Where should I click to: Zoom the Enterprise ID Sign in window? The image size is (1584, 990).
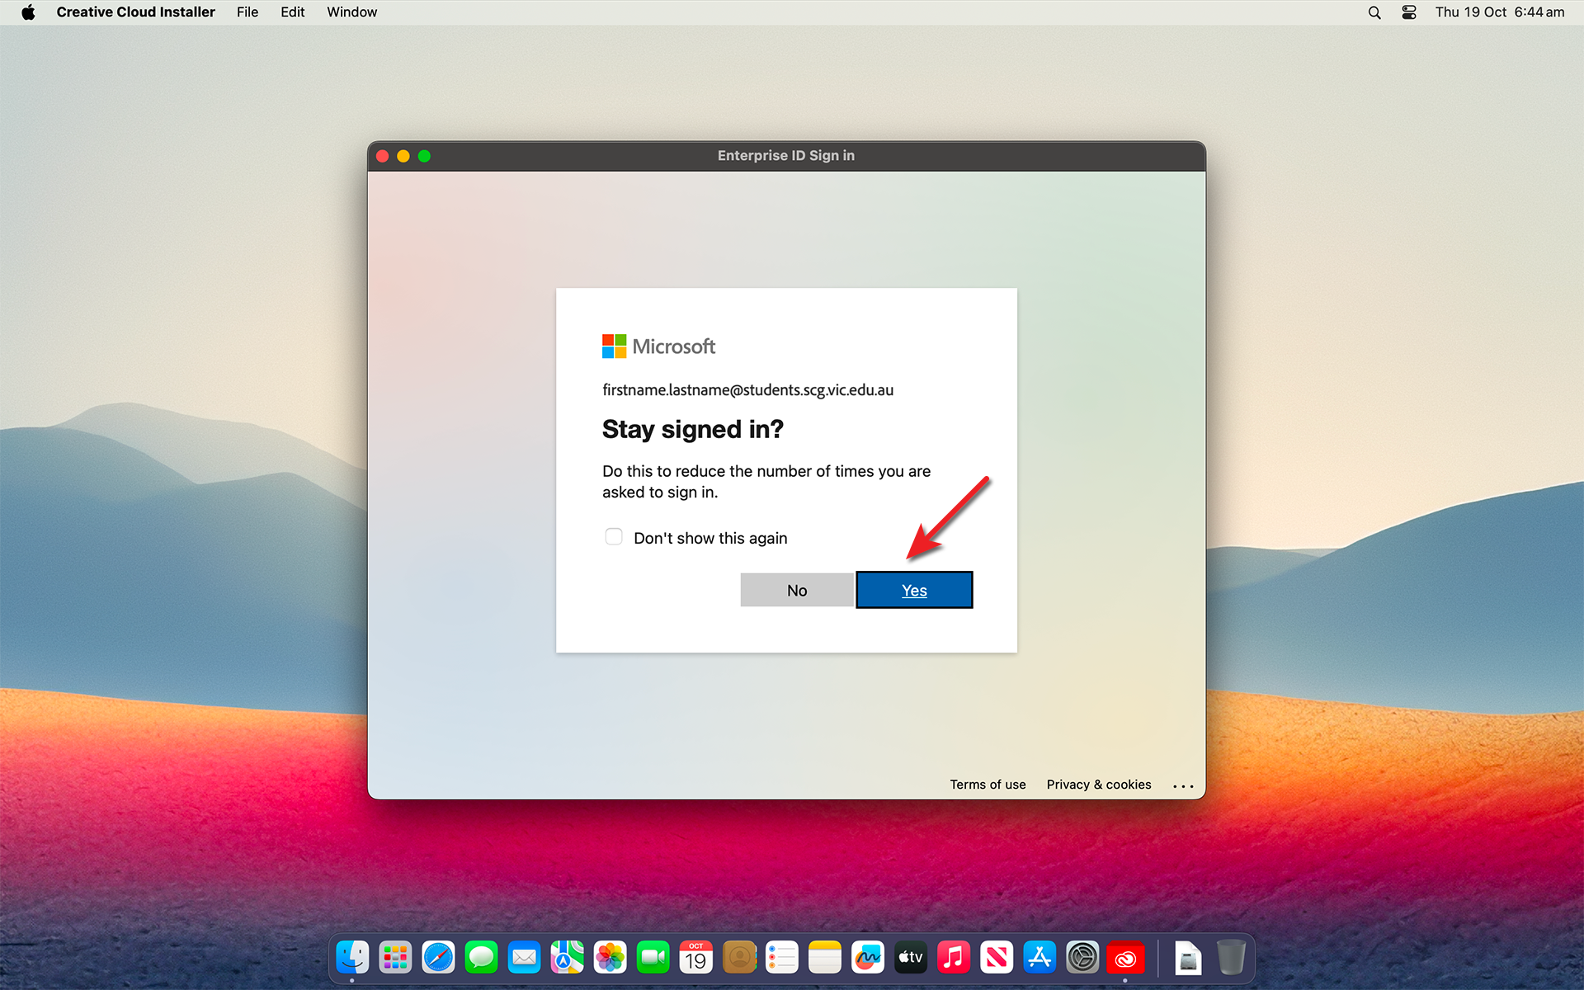(424, 156)
